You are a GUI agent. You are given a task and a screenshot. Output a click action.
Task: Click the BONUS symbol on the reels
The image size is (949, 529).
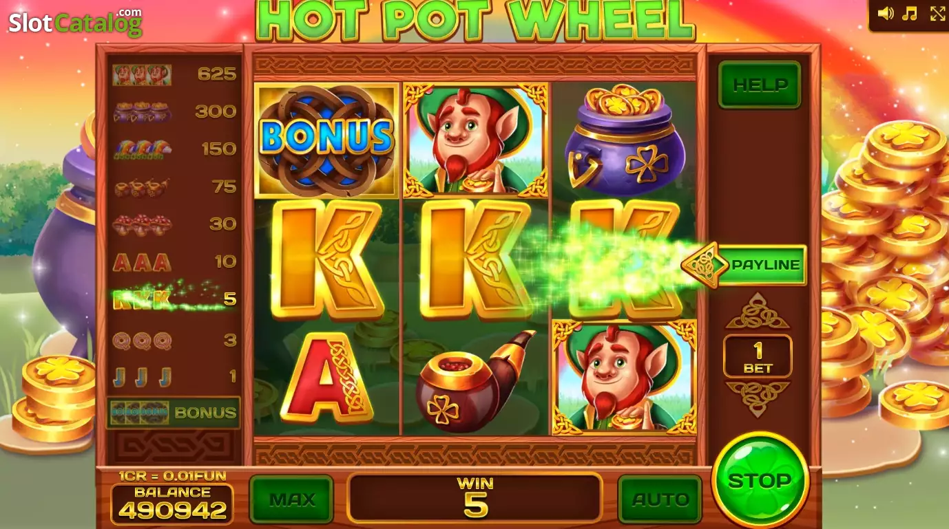pos(326,140)
